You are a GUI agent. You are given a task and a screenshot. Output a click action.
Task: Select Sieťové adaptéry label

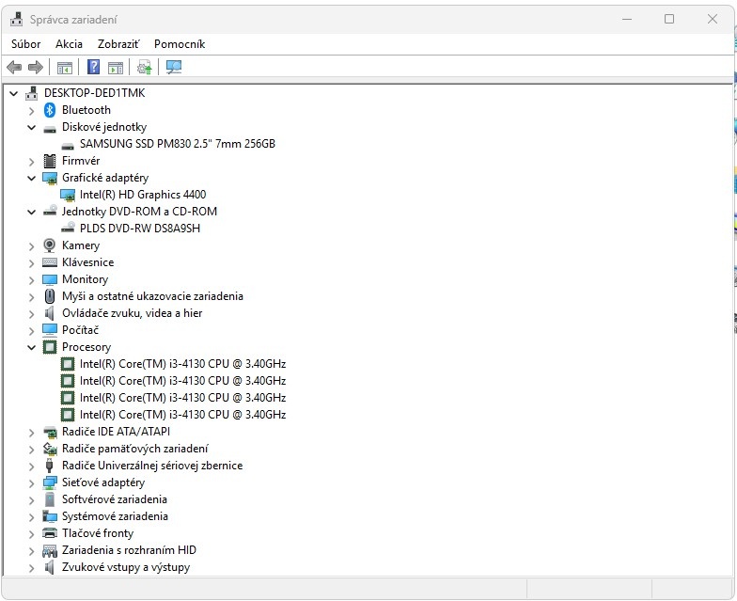tap(103, 482)
